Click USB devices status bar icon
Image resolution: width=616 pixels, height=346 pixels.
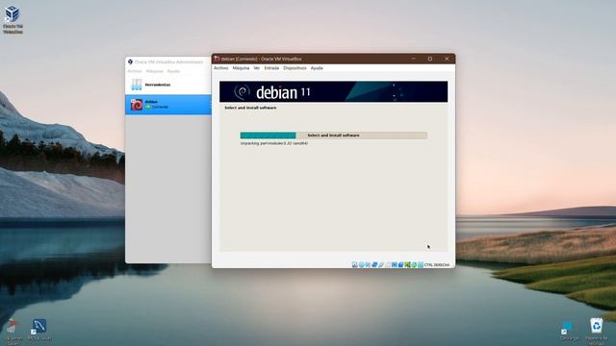point(381,265)
